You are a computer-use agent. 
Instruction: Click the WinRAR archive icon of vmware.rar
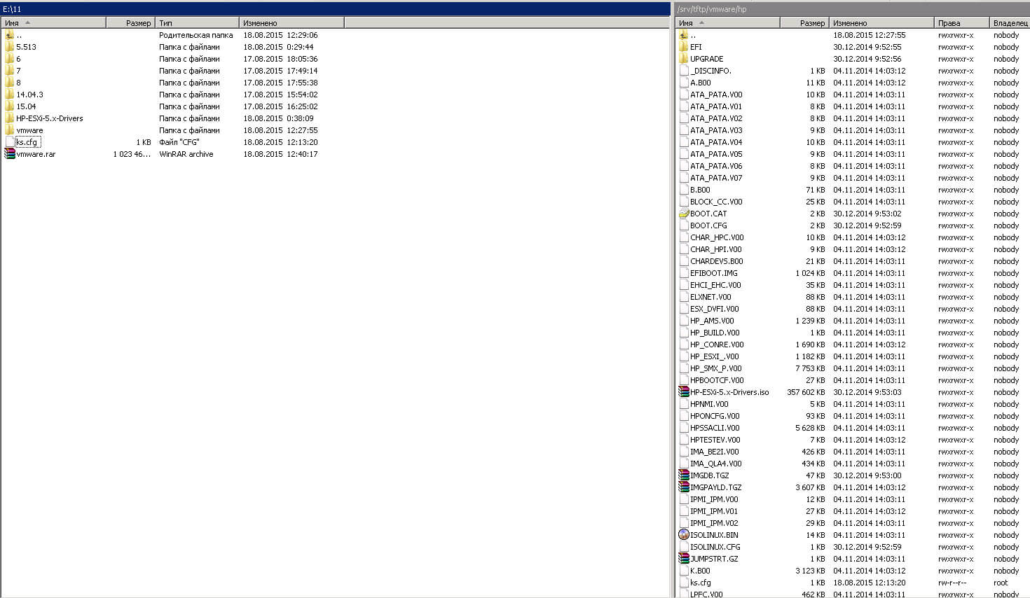tap(9, 154)
